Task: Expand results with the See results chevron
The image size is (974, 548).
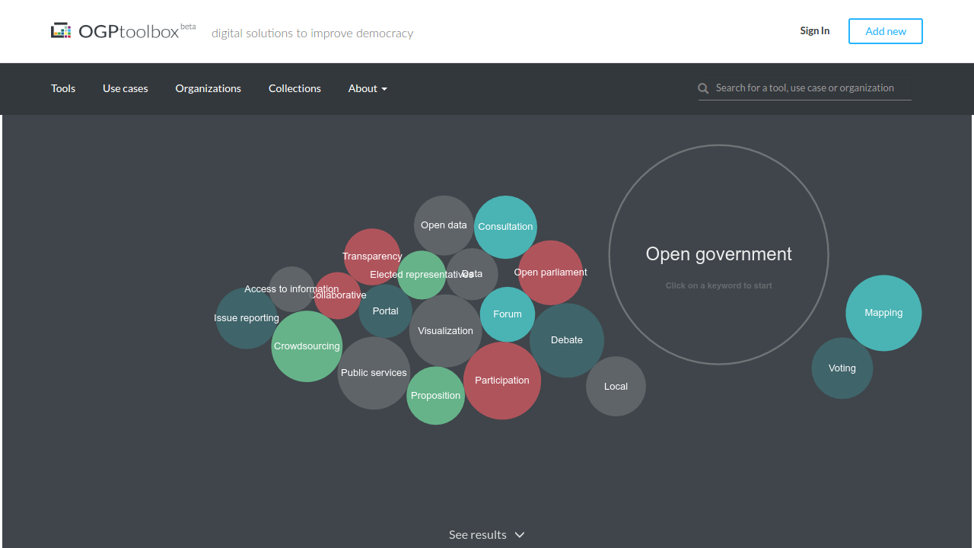Action: point(520,535)
